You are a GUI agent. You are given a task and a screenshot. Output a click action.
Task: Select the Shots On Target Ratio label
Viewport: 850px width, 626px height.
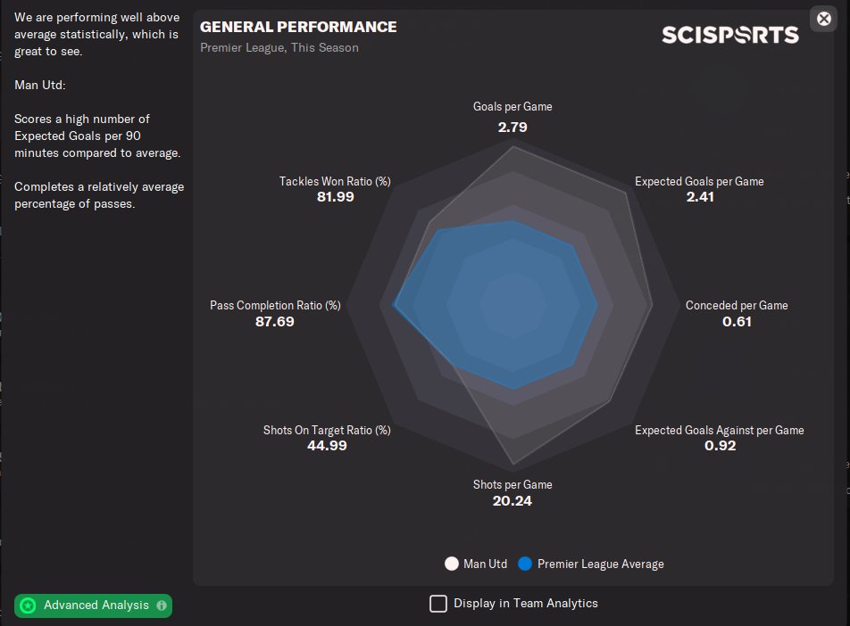point(327,430)
